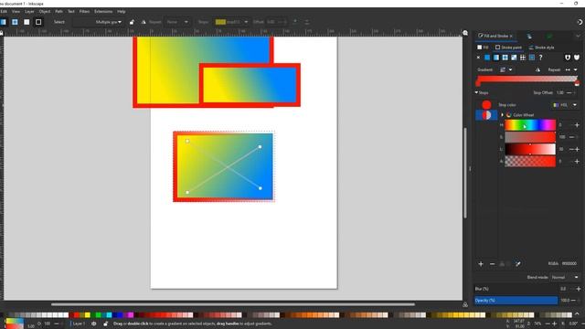Select Radial gradient paint icon

[x=505, y=58]
